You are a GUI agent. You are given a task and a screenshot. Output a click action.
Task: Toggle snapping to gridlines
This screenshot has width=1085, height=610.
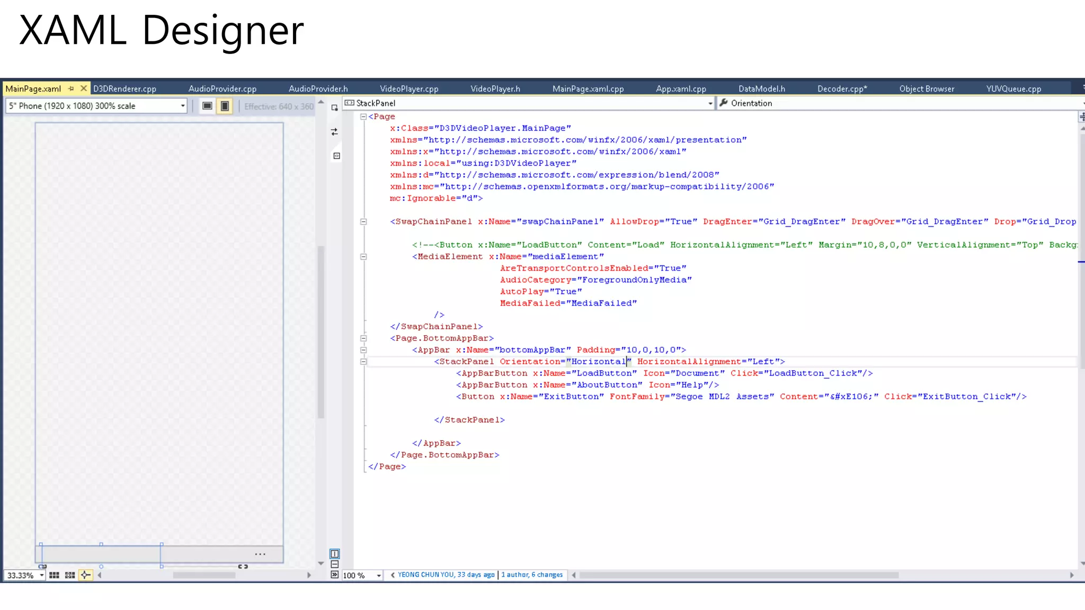click(70, 575)
